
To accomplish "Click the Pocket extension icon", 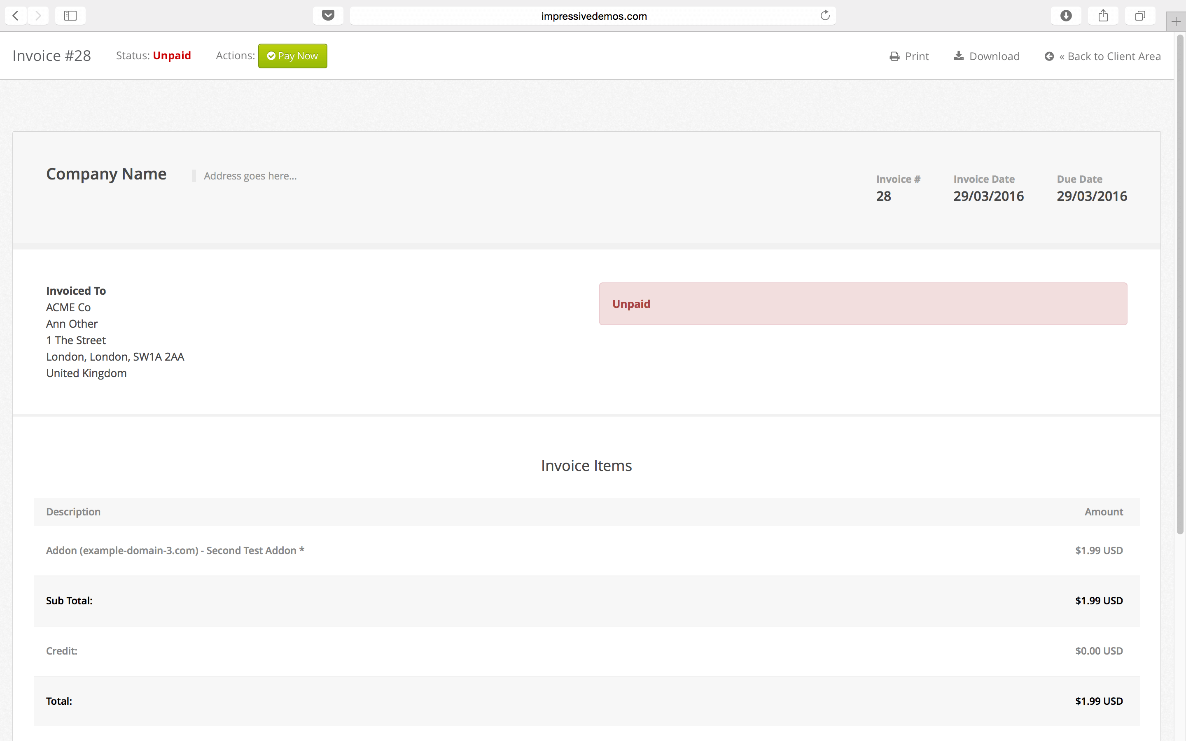I will [328, 16].
